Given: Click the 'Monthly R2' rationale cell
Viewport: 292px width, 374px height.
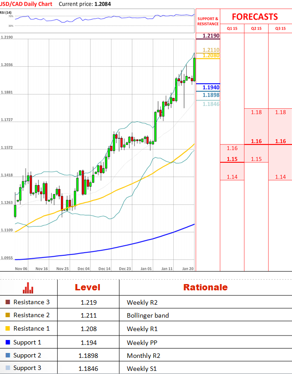Looking at the screenshot, I should (143, 356).
